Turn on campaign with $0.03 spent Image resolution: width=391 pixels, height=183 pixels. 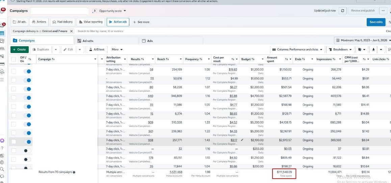click(27, 151)
